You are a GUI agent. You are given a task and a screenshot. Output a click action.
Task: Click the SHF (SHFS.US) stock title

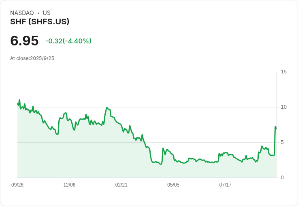click(40, 21)
